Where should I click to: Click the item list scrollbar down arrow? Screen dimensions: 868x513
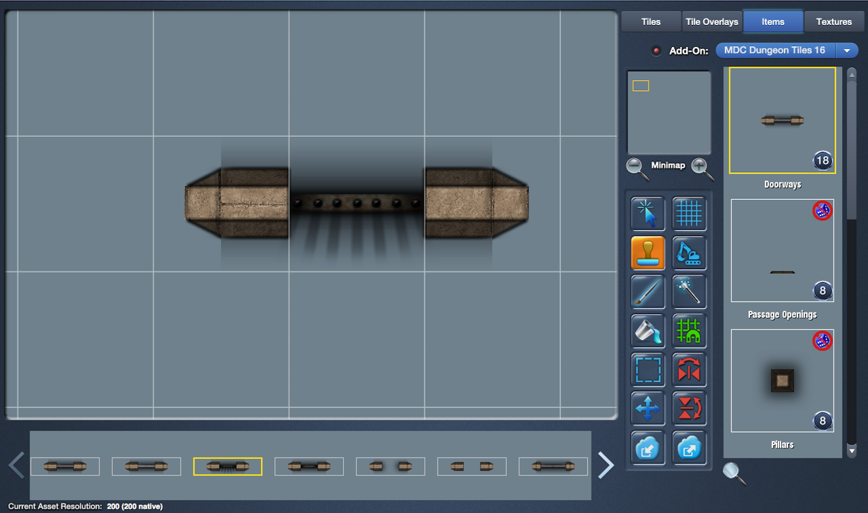[852, 451]
